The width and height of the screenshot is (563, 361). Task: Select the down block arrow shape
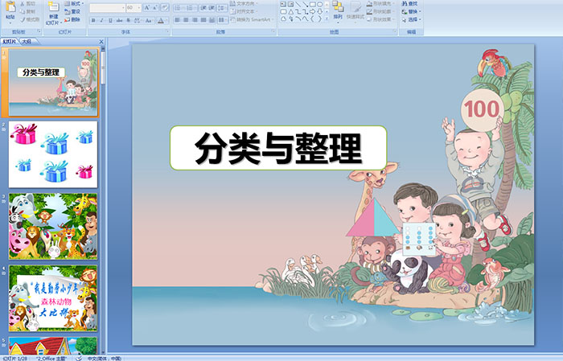pos(319,11)
